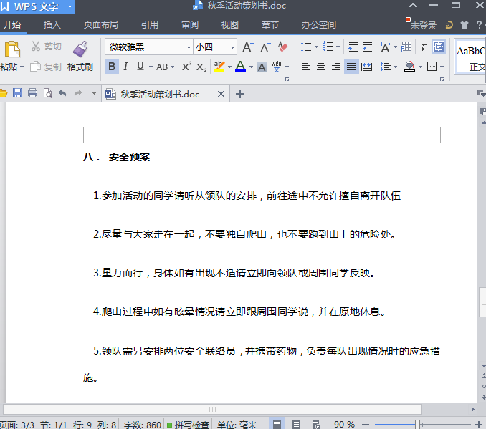Toggle justify alignment
The height and width of the screenshot is (429, 486).
351,67
